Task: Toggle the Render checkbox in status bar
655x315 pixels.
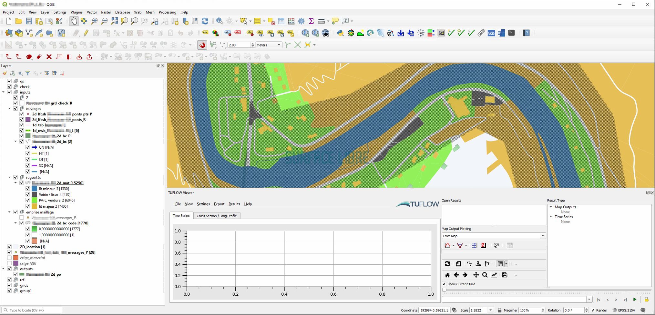Action: pyautogui.click(x=593, y=310)
